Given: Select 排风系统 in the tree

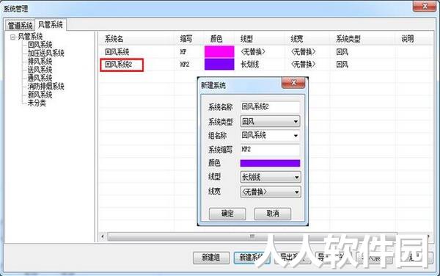Looking at the screenshot, I should 40,61.
